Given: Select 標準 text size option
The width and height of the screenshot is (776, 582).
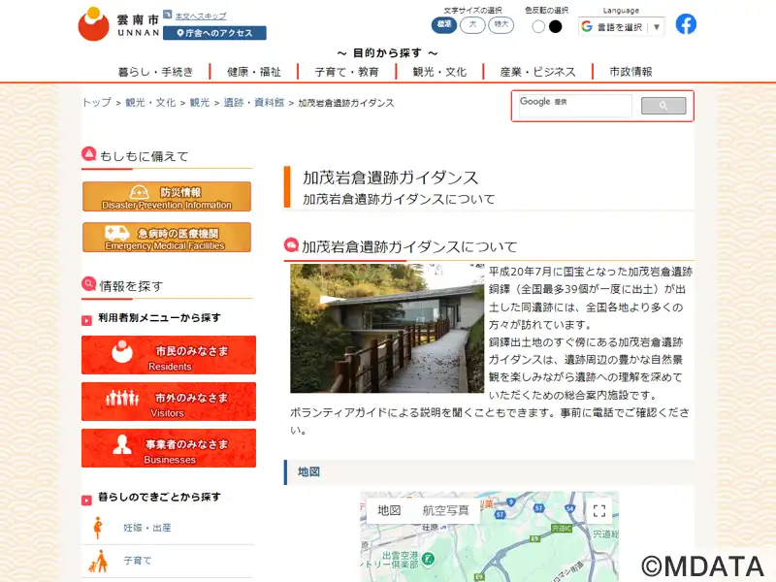Looking at the screenshot, I should 444,25.
